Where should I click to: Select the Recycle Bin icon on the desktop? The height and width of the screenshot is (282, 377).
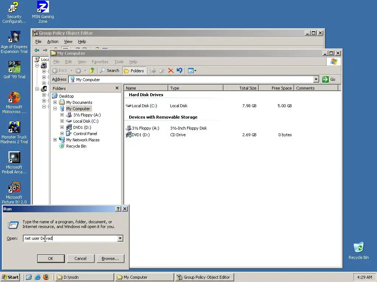[359, 250]
